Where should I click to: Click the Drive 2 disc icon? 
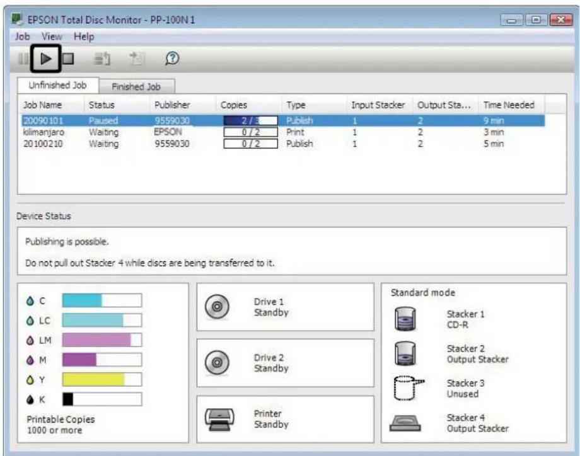[x=217, y=363]
